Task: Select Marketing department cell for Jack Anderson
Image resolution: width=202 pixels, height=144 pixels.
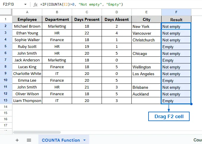Action: click(57, 60)
